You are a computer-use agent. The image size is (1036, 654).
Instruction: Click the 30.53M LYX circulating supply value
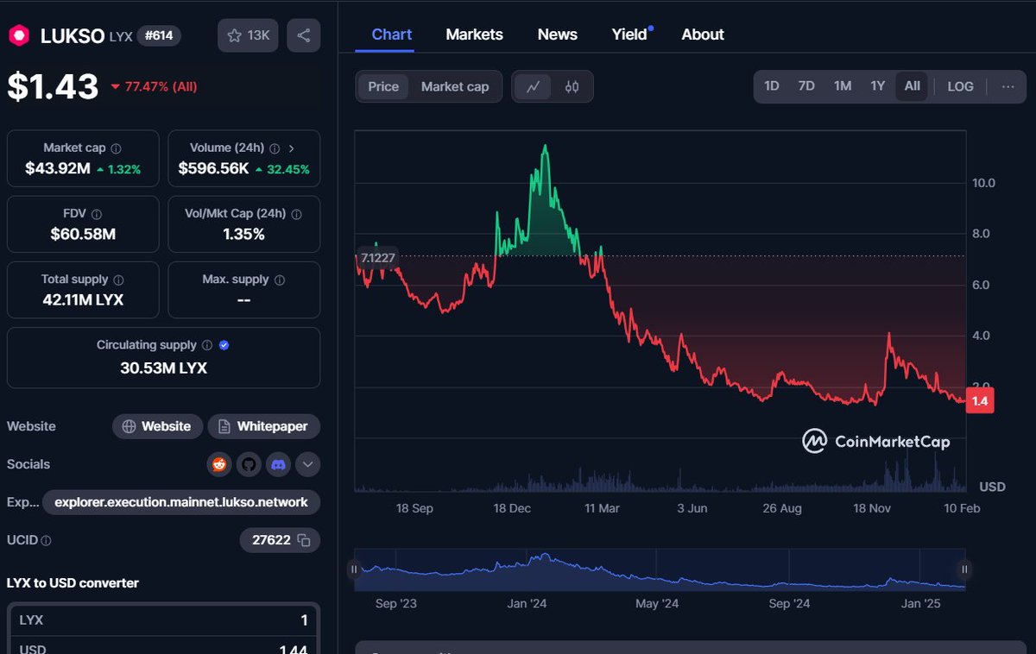point(163,368)
